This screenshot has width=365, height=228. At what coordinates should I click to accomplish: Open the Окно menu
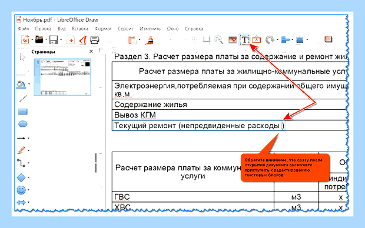pos(172,29)
